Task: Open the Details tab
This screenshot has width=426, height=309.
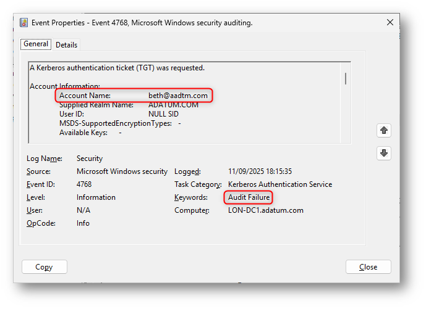Action: coord(67,45)
